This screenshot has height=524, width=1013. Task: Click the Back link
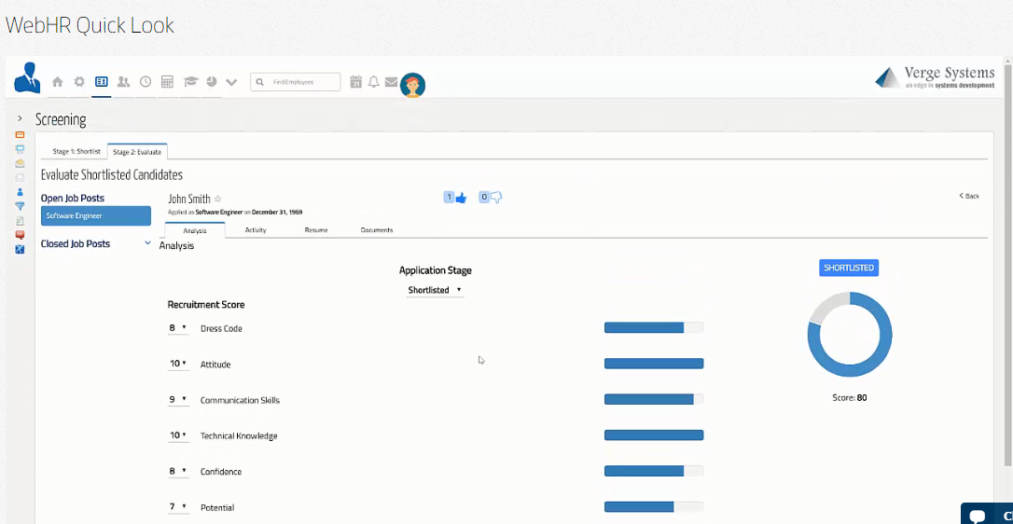point(969,196)
